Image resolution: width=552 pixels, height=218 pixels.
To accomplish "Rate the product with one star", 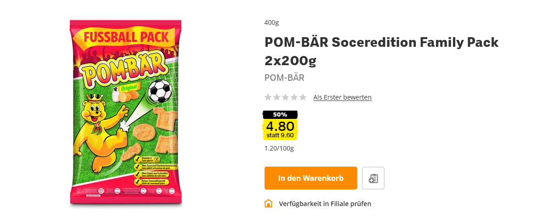I will coord(268,97).
